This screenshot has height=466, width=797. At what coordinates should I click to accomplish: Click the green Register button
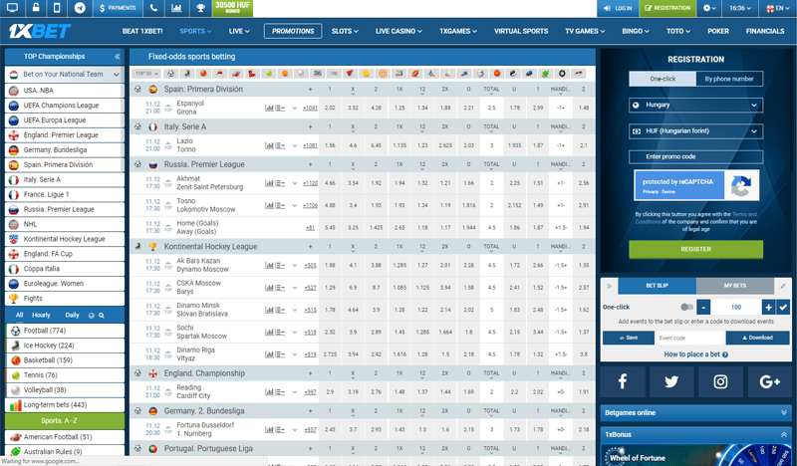click(x=695, y=250)
